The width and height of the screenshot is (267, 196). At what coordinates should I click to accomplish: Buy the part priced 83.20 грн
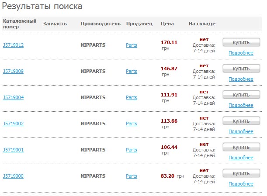pos(241,173)
